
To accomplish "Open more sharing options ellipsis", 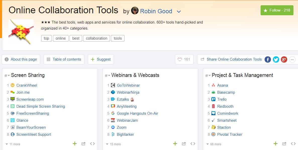I will [x=292, y=59].
